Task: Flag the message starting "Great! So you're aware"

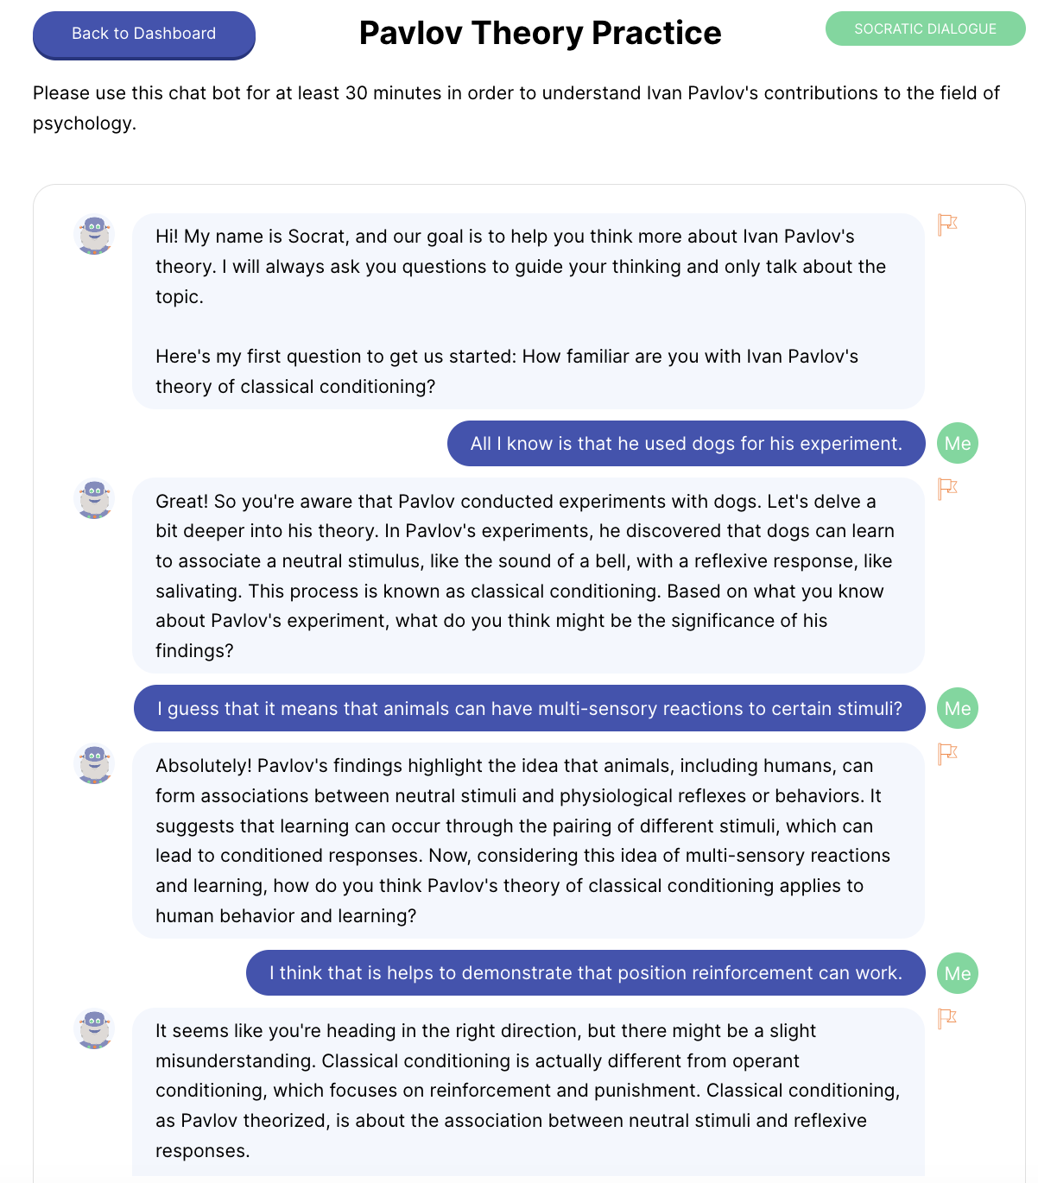Action: click(947, 489)
